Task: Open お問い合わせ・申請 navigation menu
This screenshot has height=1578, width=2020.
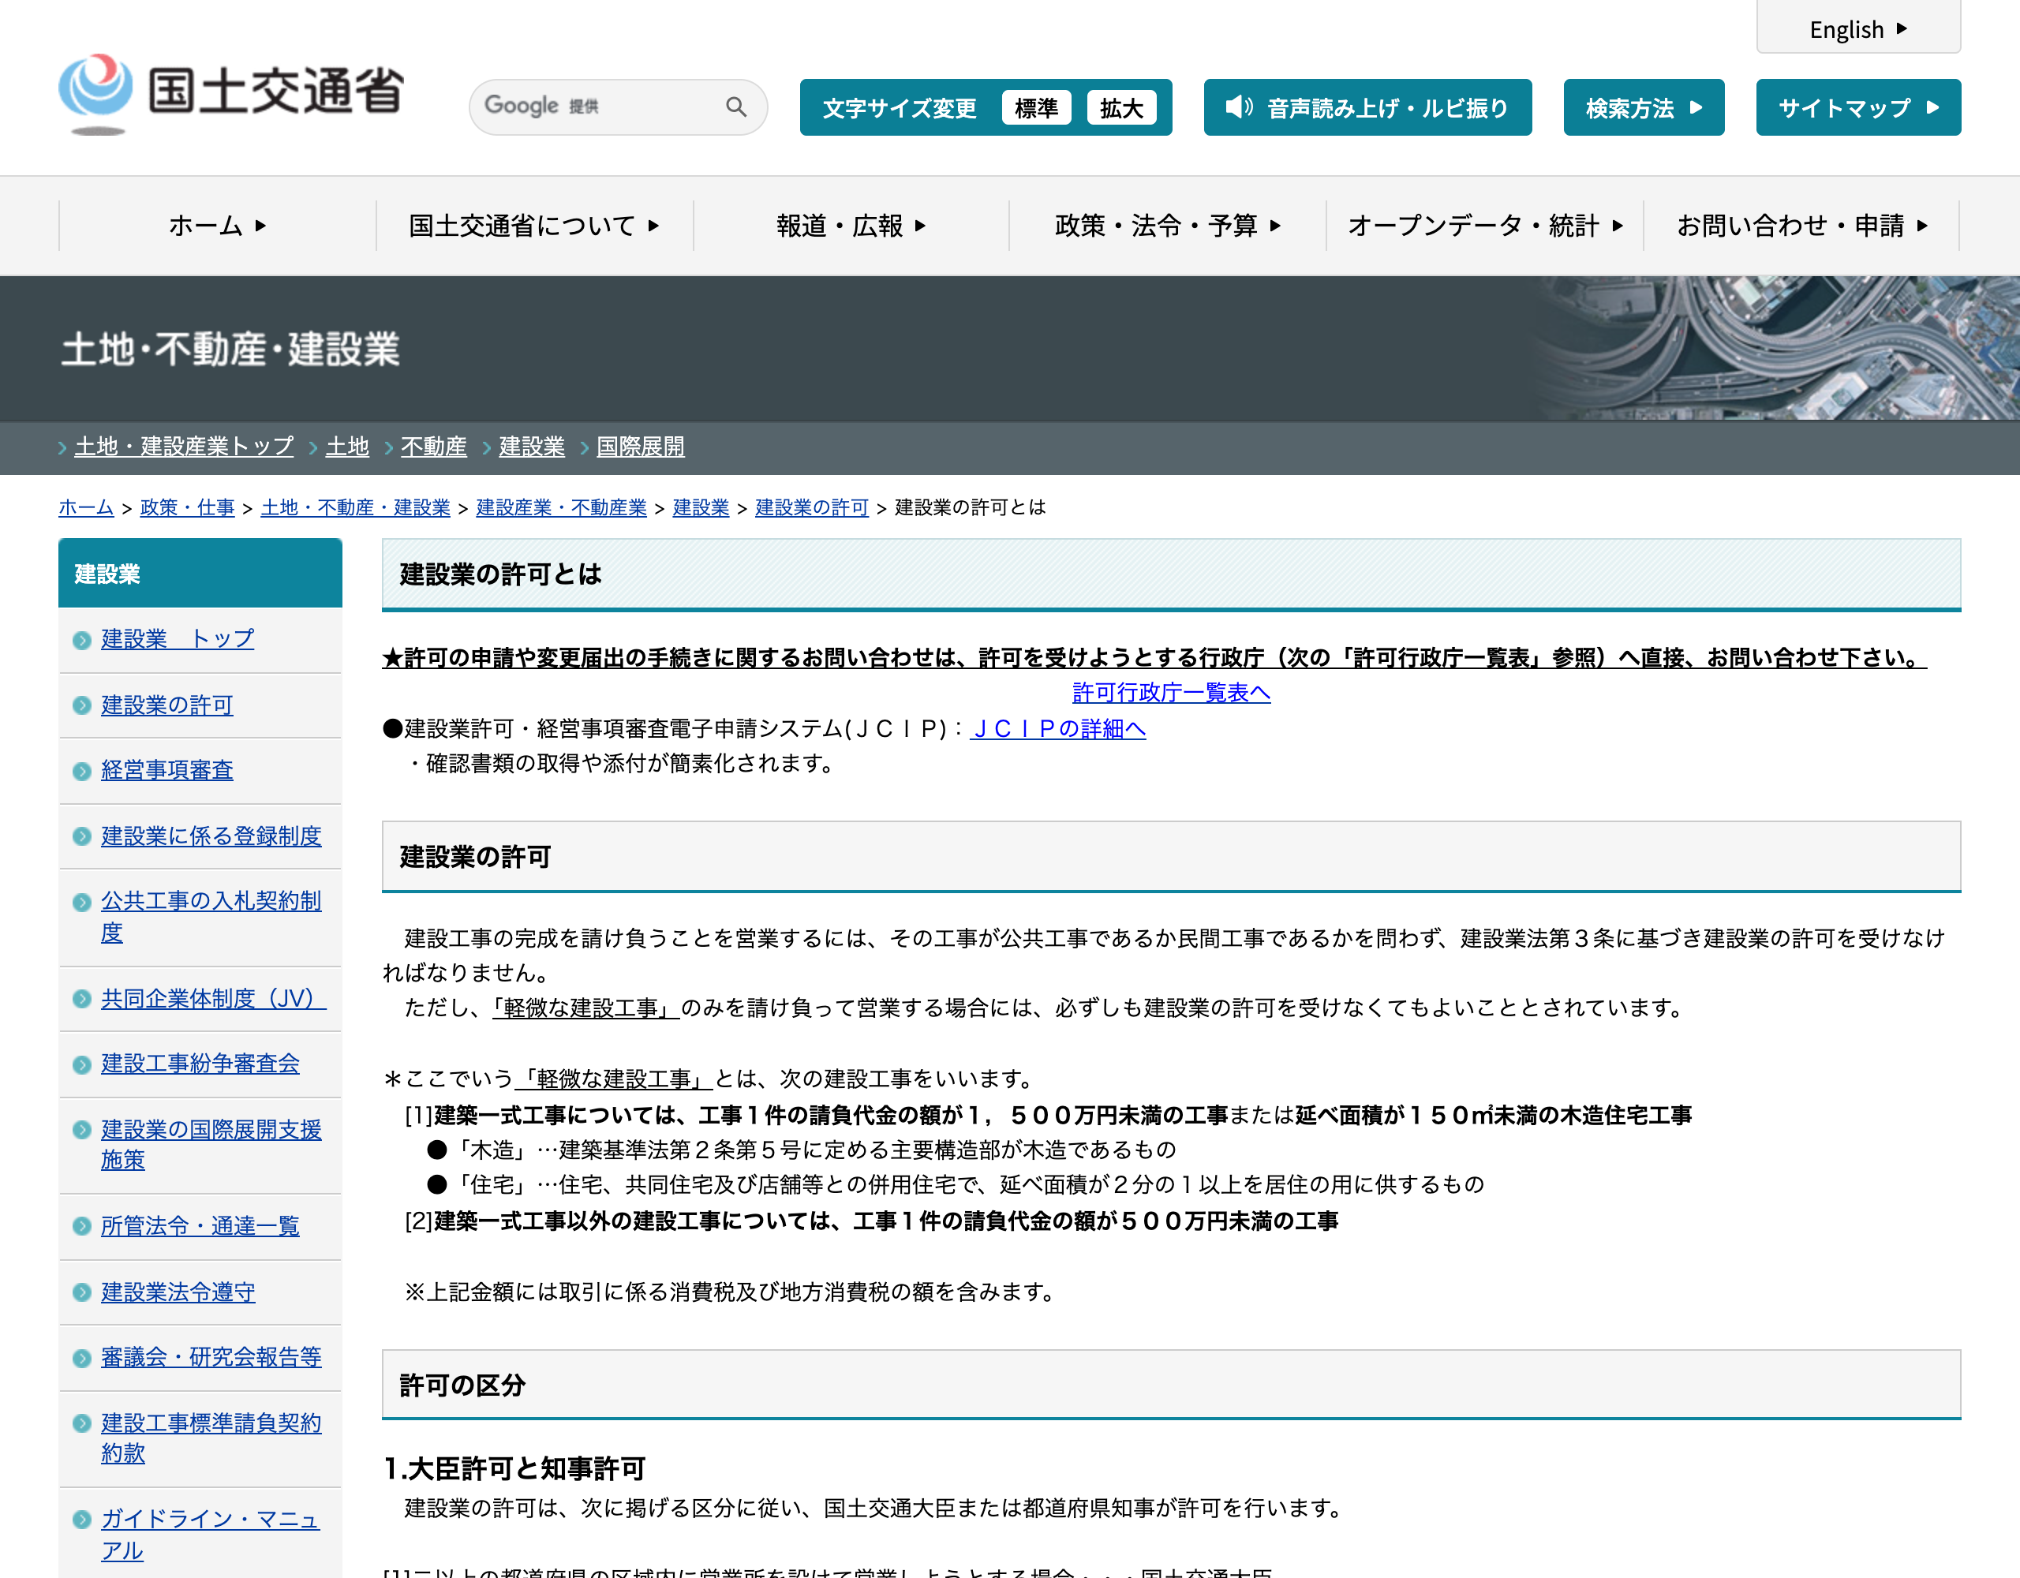Action: (x=1801, y=226)
